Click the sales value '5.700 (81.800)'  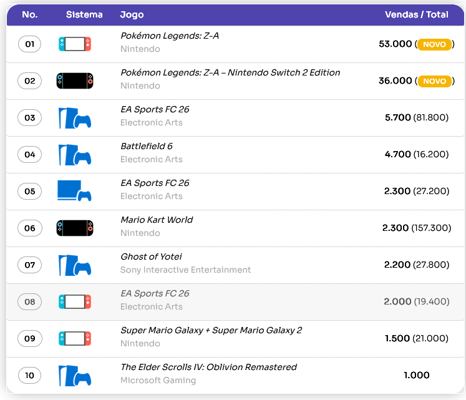(417, 117)
